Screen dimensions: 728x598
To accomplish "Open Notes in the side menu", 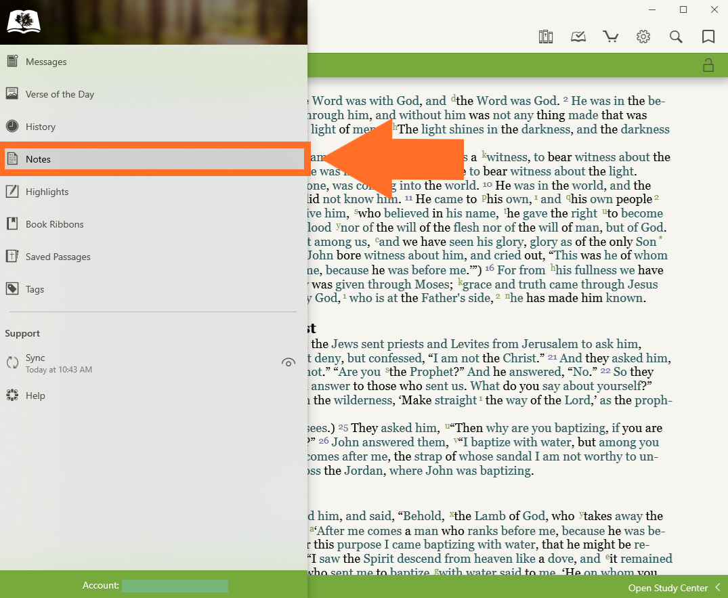I will coord(39,159).
